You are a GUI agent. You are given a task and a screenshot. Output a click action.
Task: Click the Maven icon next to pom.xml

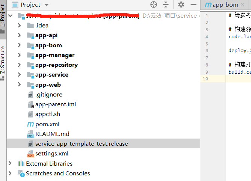click(x=30, y=124)
